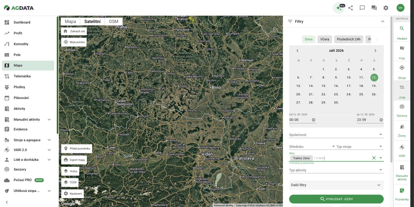Select September 15 in calendar
The image size is (414, 207).
click(324, 86)
